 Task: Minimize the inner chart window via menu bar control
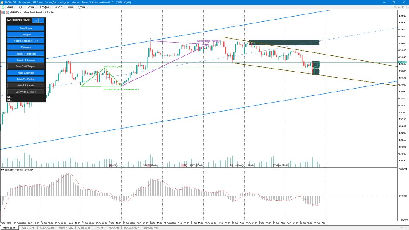(x=399, y=7)
